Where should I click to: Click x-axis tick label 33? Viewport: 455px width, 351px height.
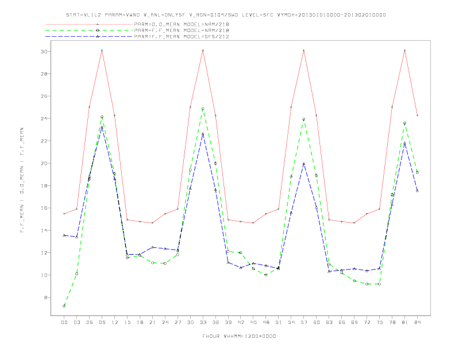(x=203, y=322)
